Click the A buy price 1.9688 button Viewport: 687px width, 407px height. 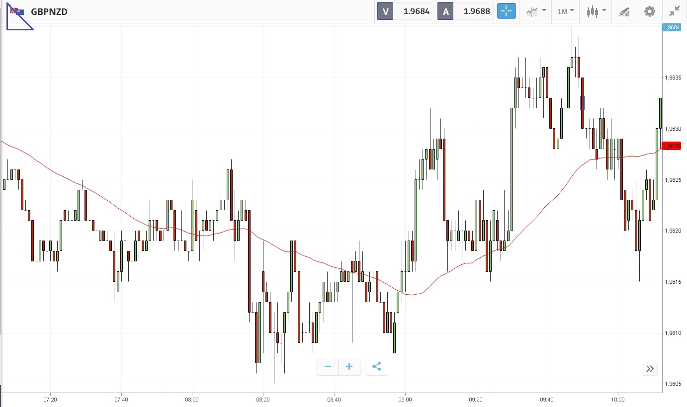click(465, 11)
